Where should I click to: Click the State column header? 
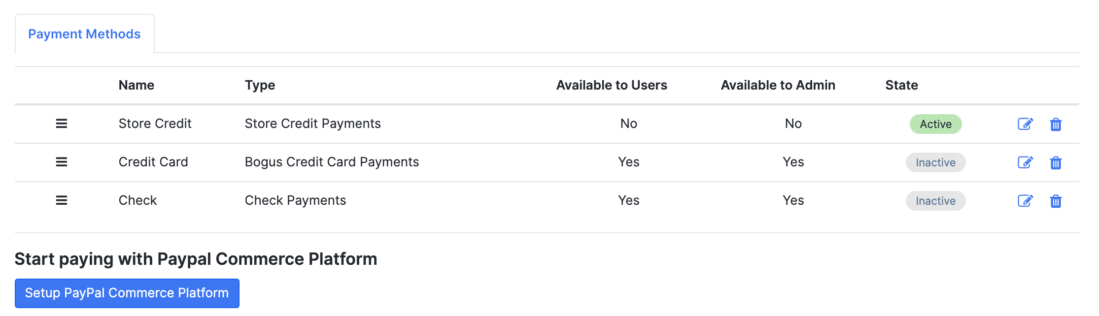(x=901, y=85)
